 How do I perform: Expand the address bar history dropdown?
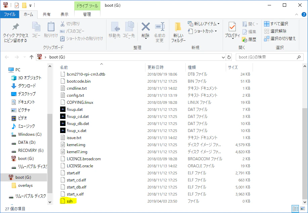[x=223, y=57]
